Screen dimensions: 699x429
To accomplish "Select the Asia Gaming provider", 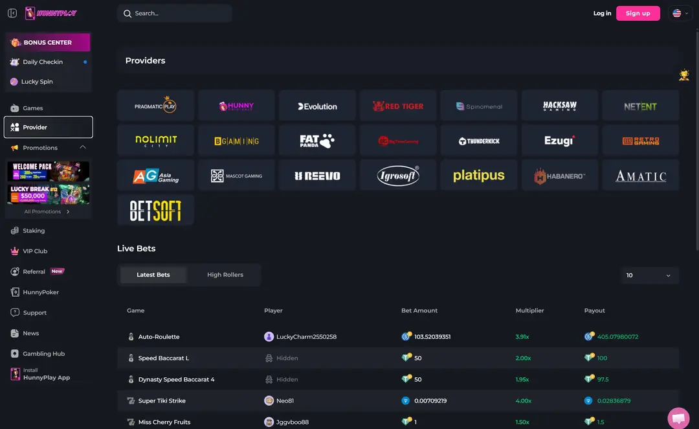I will 155,175.
